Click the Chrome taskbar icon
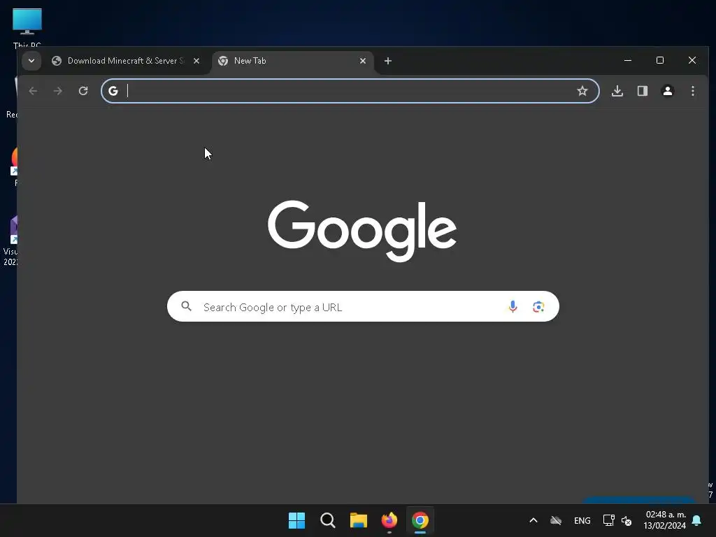 point(420,520)
